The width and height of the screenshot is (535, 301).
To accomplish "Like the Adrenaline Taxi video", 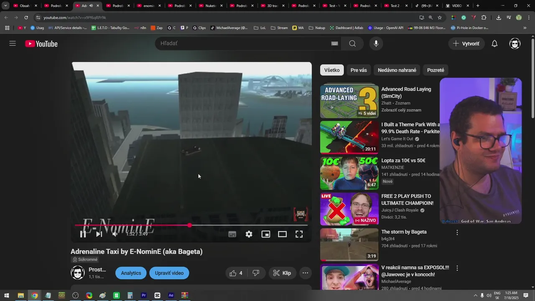I will coord(237,273).
